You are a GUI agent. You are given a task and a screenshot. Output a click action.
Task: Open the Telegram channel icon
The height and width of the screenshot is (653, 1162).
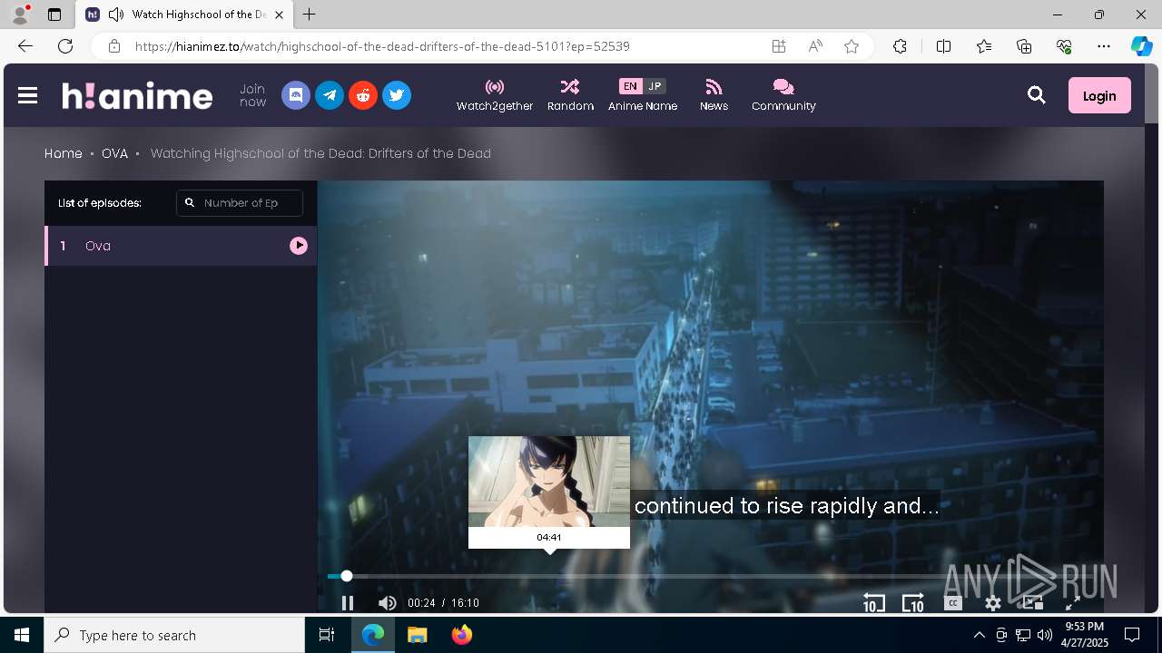pos(330,95)
